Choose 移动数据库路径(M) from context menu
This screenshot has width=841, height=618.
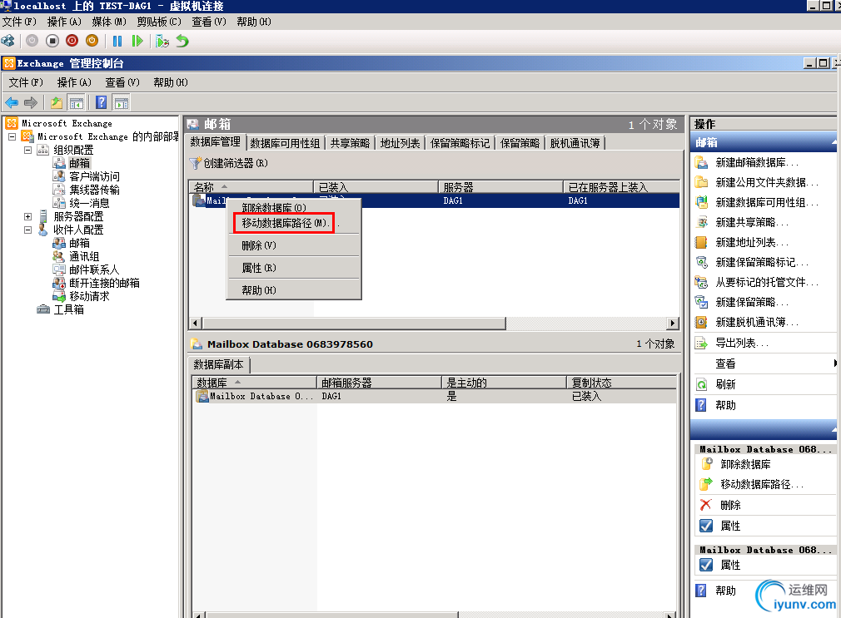click(285, 223)
